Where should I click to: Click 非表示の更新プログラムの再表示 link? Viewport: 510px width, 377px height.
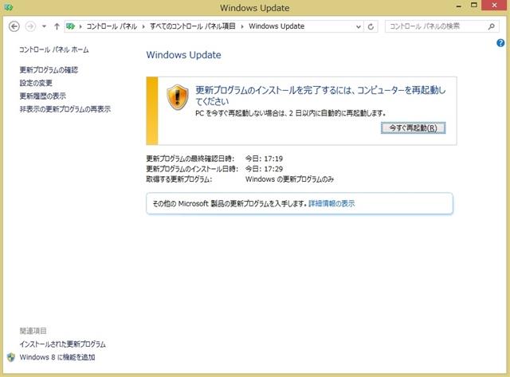(x=65, y=109)
